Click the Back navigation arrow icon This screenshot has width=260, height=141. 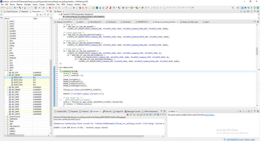[181, 8]
